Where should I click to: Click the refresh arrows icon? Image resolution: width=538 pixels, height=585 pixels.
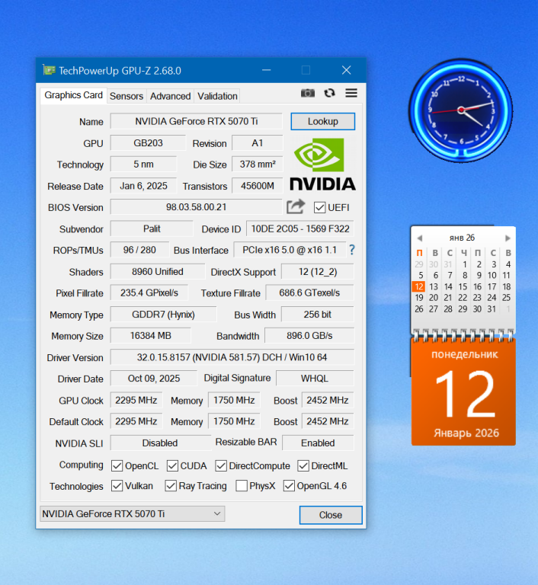coord(329,93)
